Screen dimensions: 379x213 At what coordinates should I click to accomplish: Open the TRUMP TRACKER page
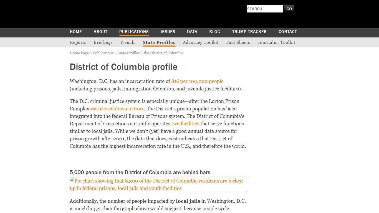tap(249, 32)
